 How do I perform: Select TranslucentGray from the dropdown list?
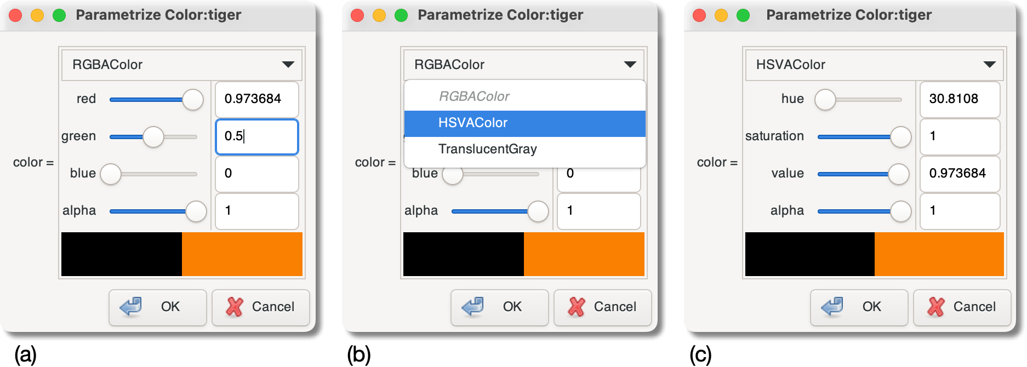coord(487,148)
